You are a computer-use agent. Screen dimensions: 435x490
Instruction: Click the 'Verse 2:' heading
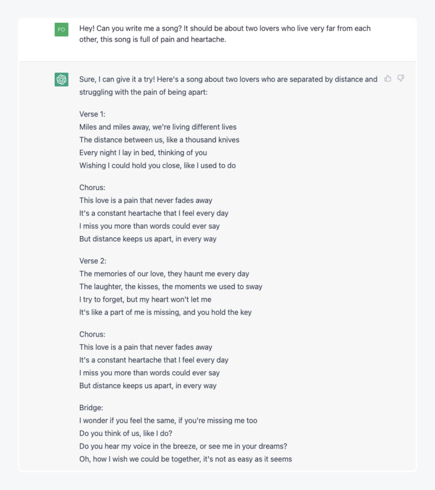[x=93, y=261]
